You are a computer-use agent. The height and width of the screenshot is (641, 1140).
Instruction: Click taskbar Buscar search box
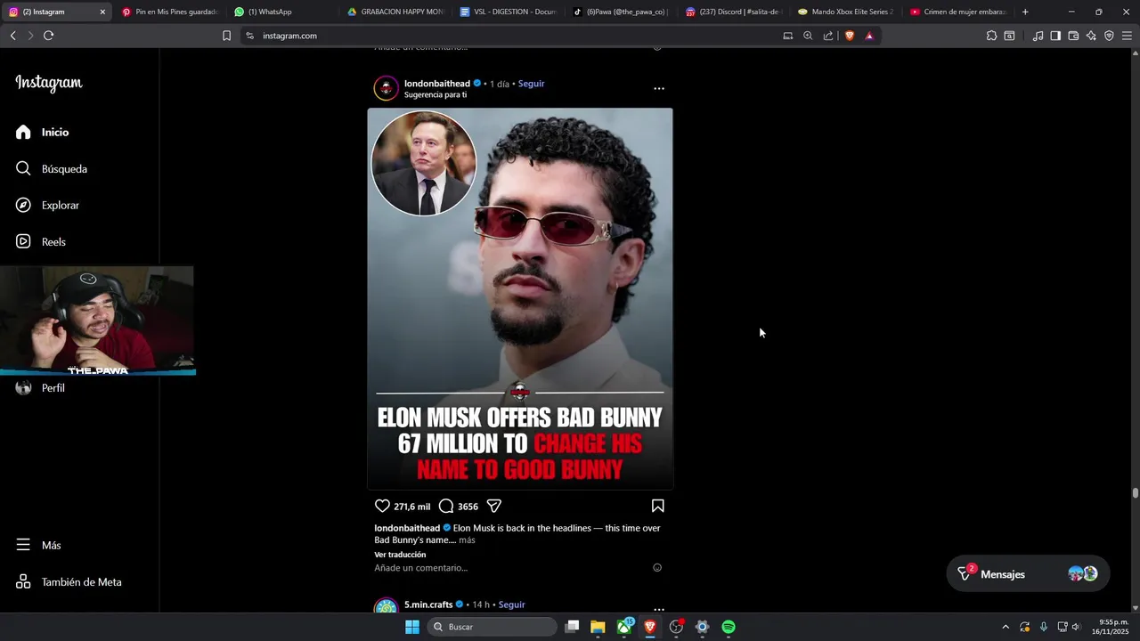point(492,627)
